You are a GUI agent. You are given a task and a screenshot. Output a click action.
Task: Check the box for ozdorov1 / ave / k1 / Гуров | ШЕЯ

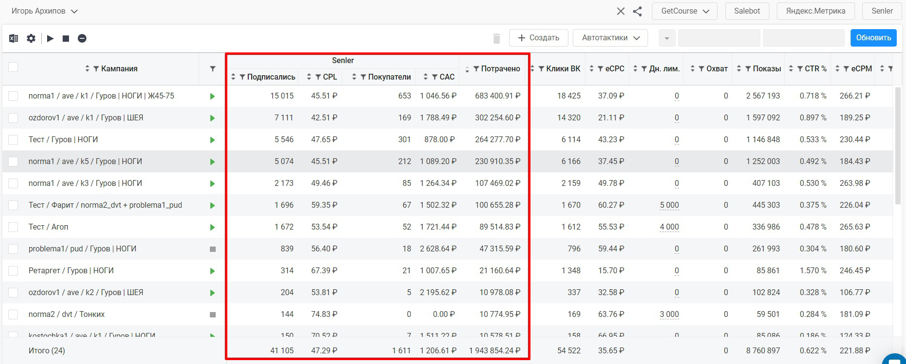tap(13, 118)
